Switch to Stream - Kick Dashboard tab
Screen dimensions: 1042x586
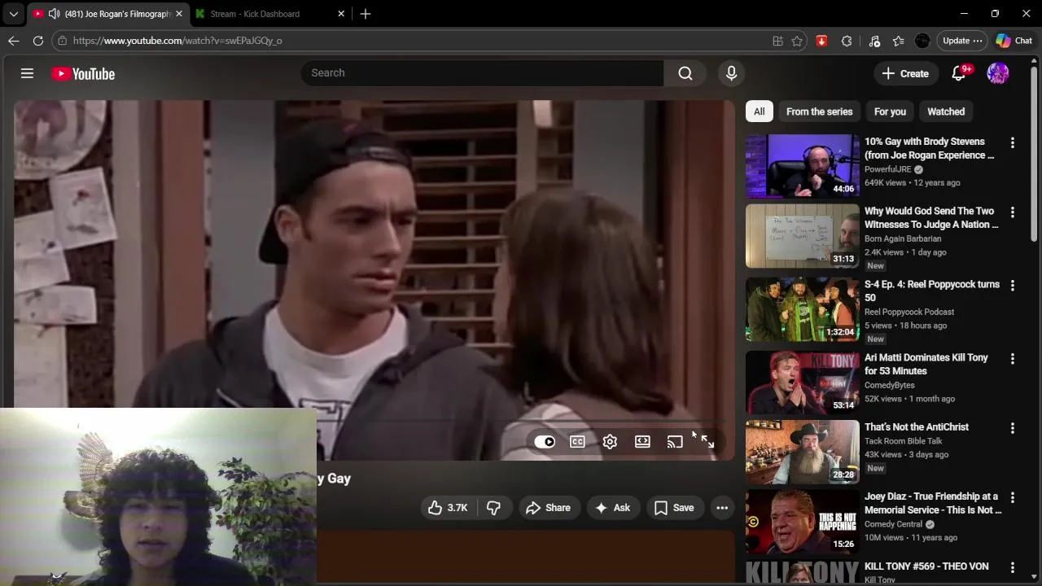point(255,14)
